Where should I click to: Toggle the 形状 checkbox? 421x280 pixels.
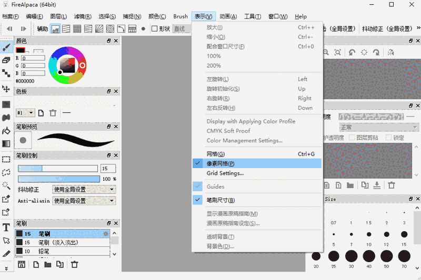coord(154,29)
